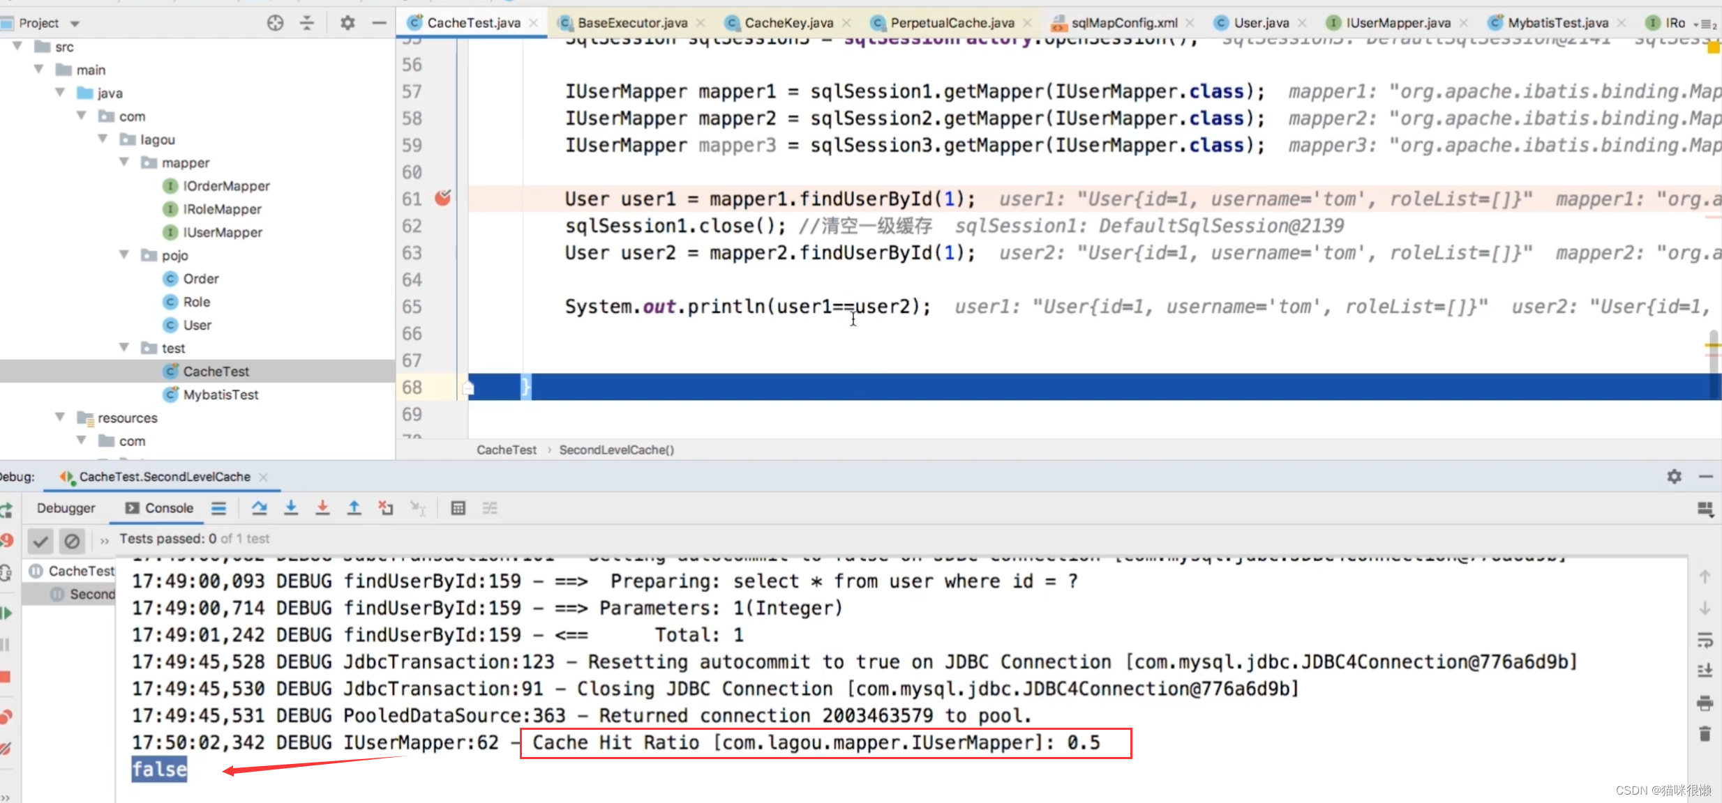This screenshot has width=1722, height=803.
Task: Collapse the main folder
Action: click(x=39, y=70)
